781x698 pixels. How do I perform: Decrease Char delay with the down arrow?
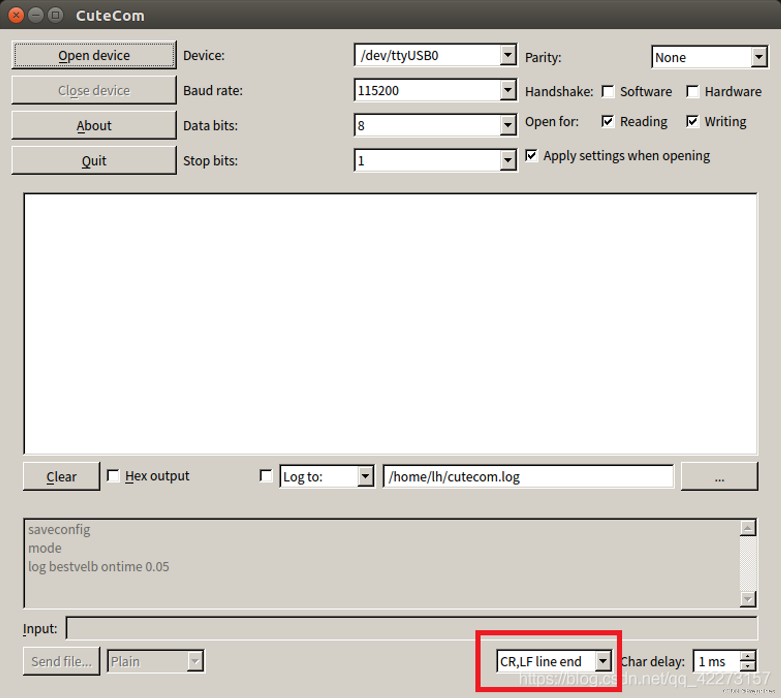pos(748,667)
